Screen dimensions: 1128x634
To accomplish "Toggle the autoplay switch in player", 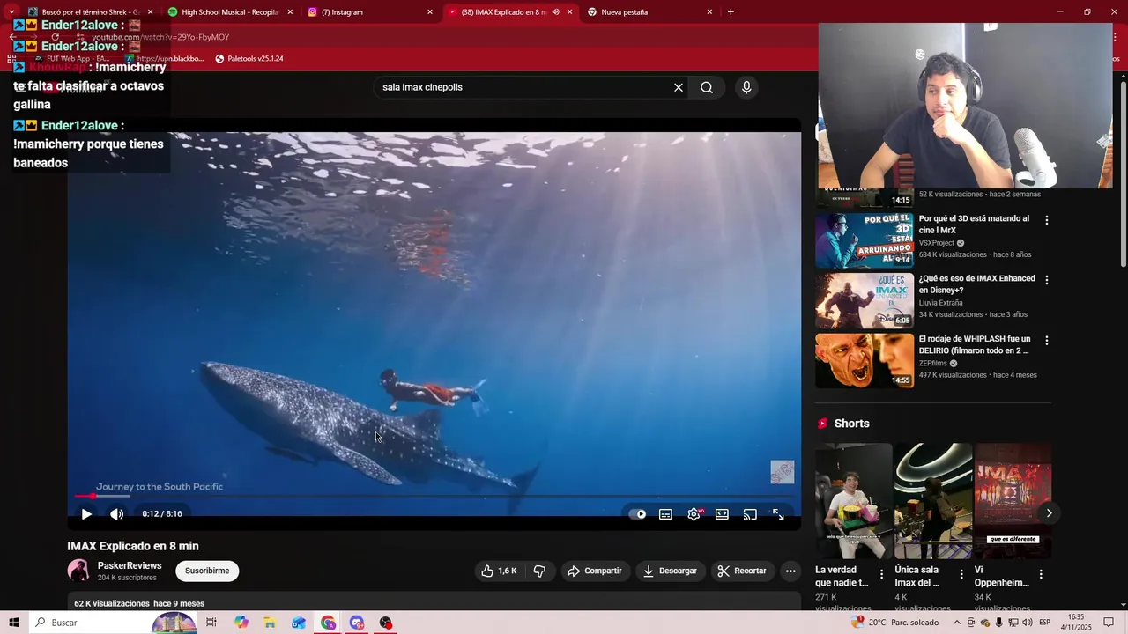I will (637, 514).
